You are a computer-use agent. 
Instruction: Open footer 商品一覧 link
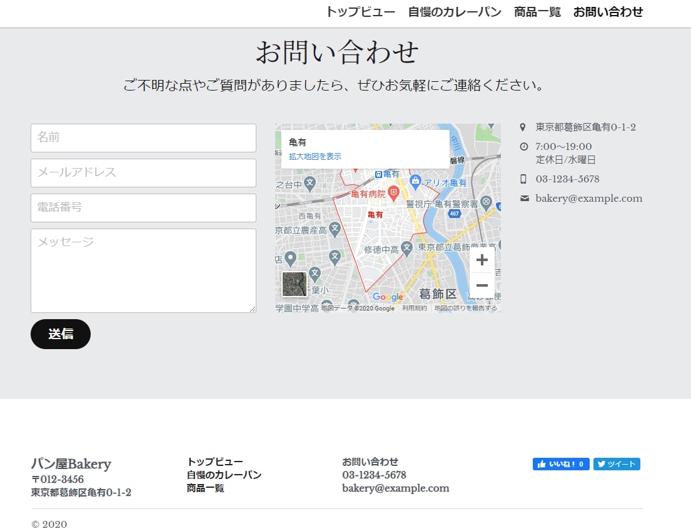(205, 488)
